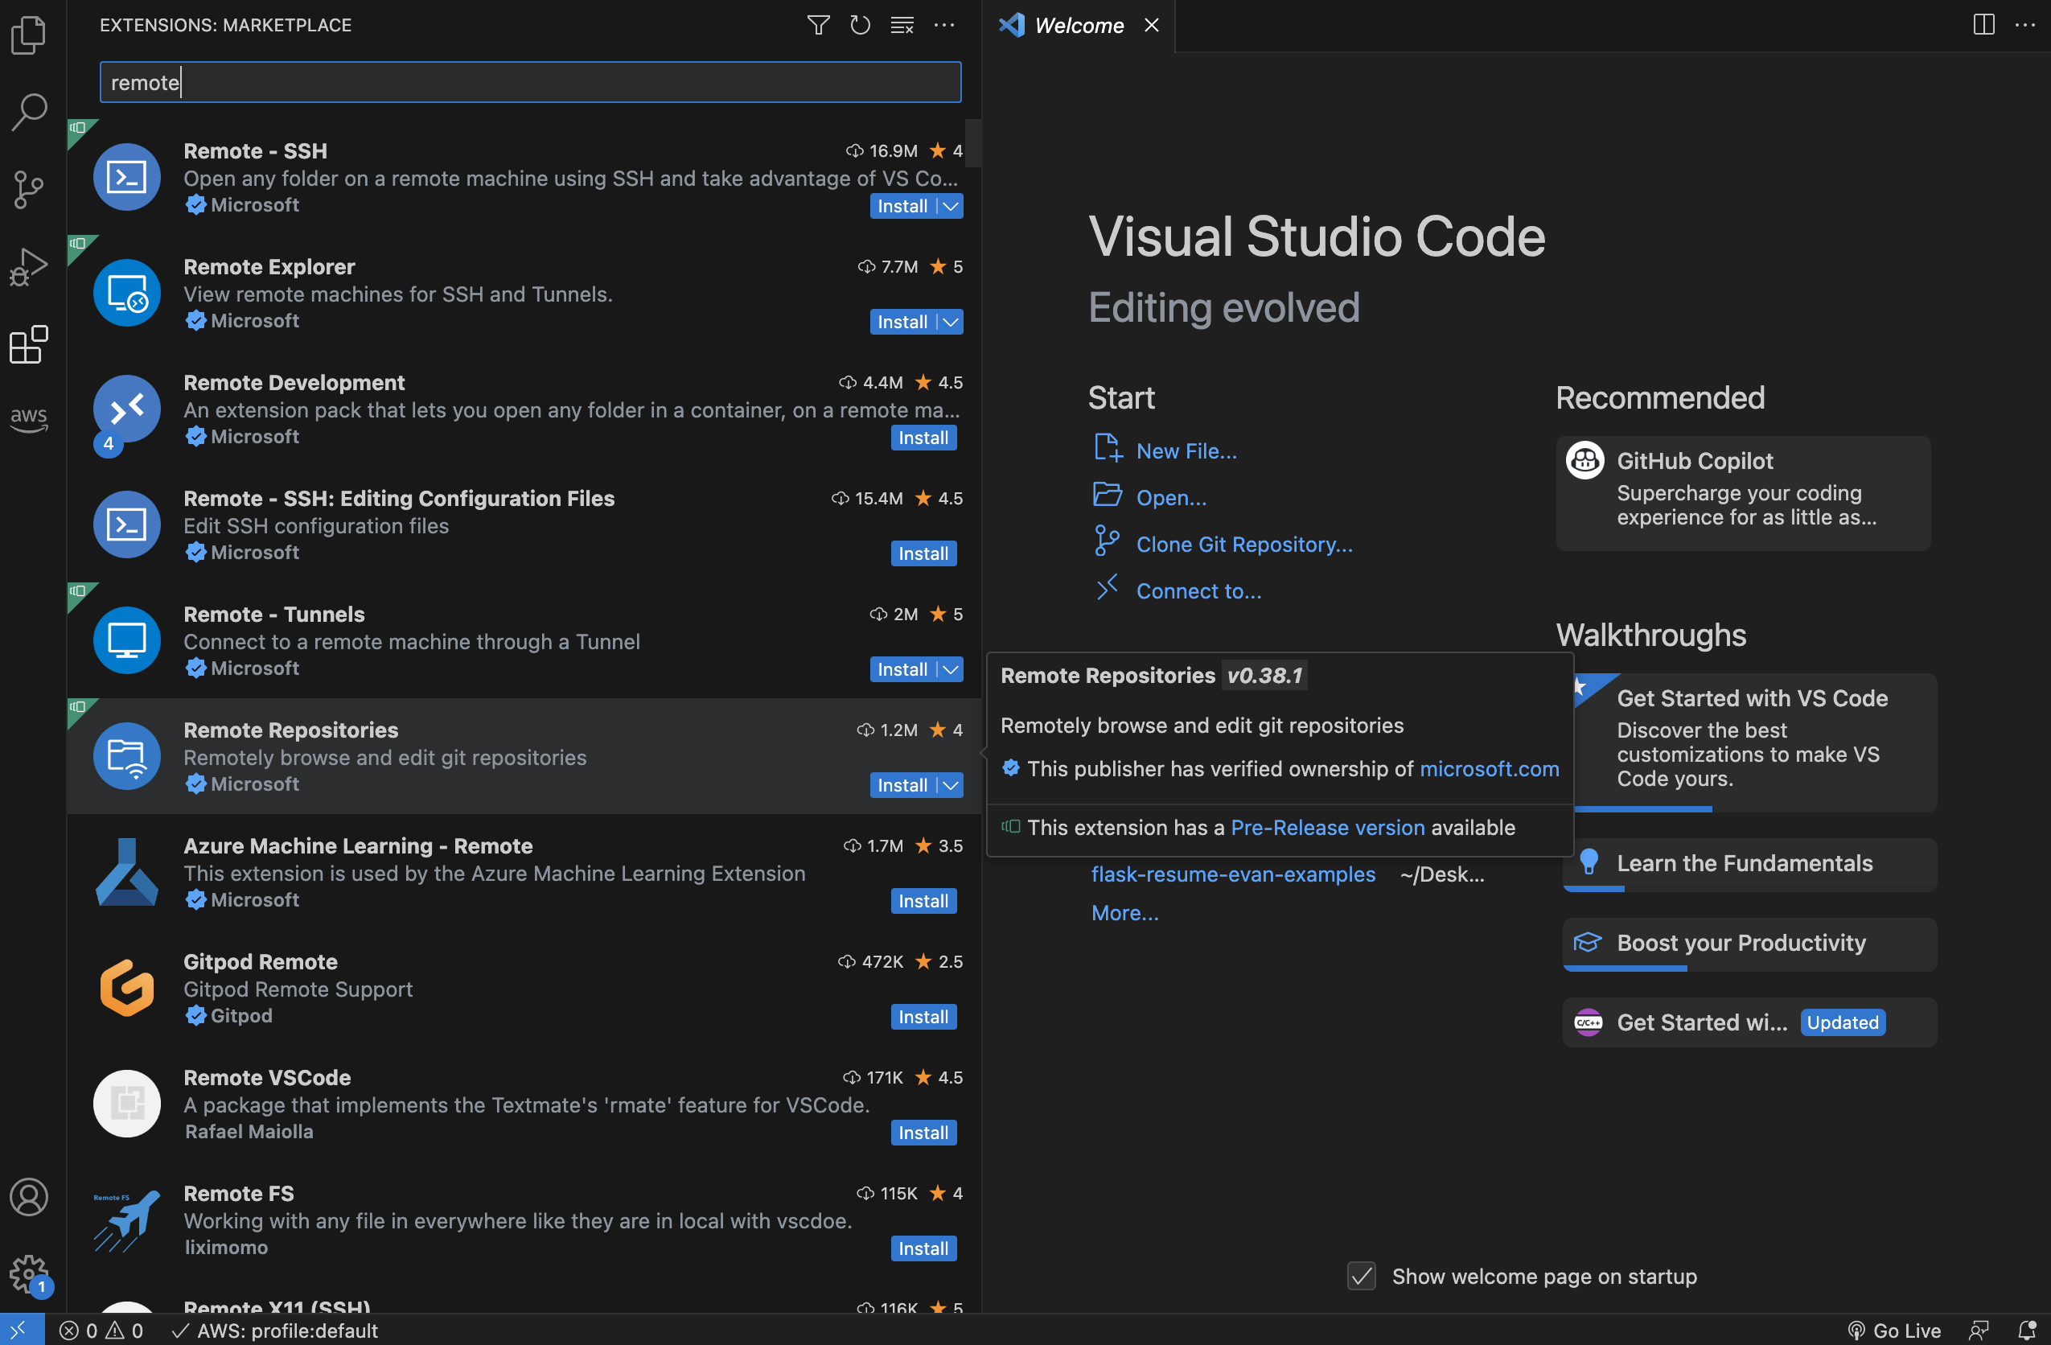The width and height of the screenshot is (2051, 1345).
Task: Open flask-resume-evan-examples recent folder
Action: click(1233, 874)
